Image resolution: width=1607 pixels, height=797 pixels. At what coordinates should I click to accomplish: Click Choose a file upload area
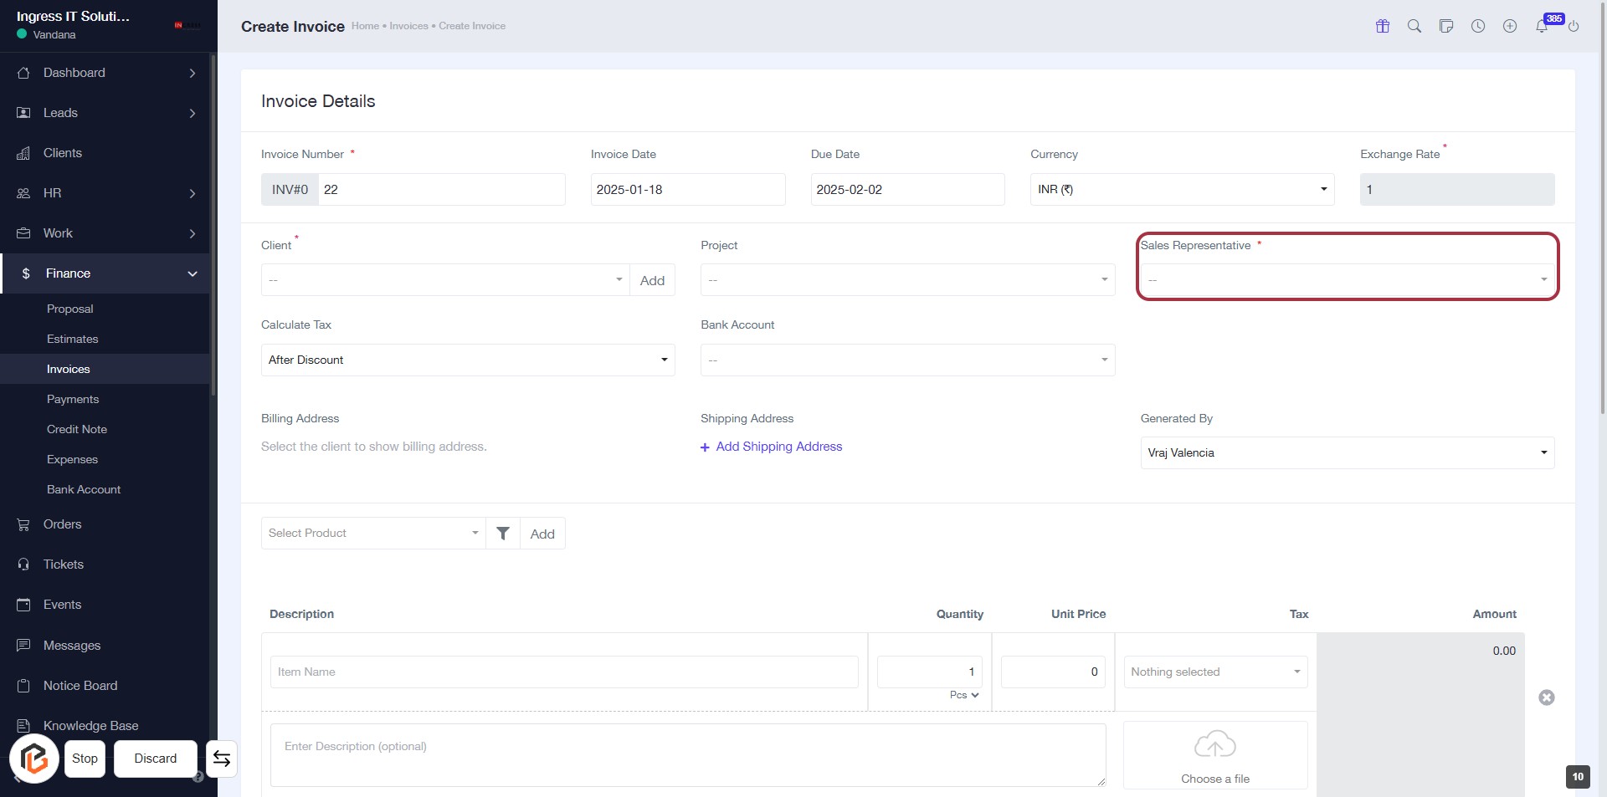[x=1214, y=756]
